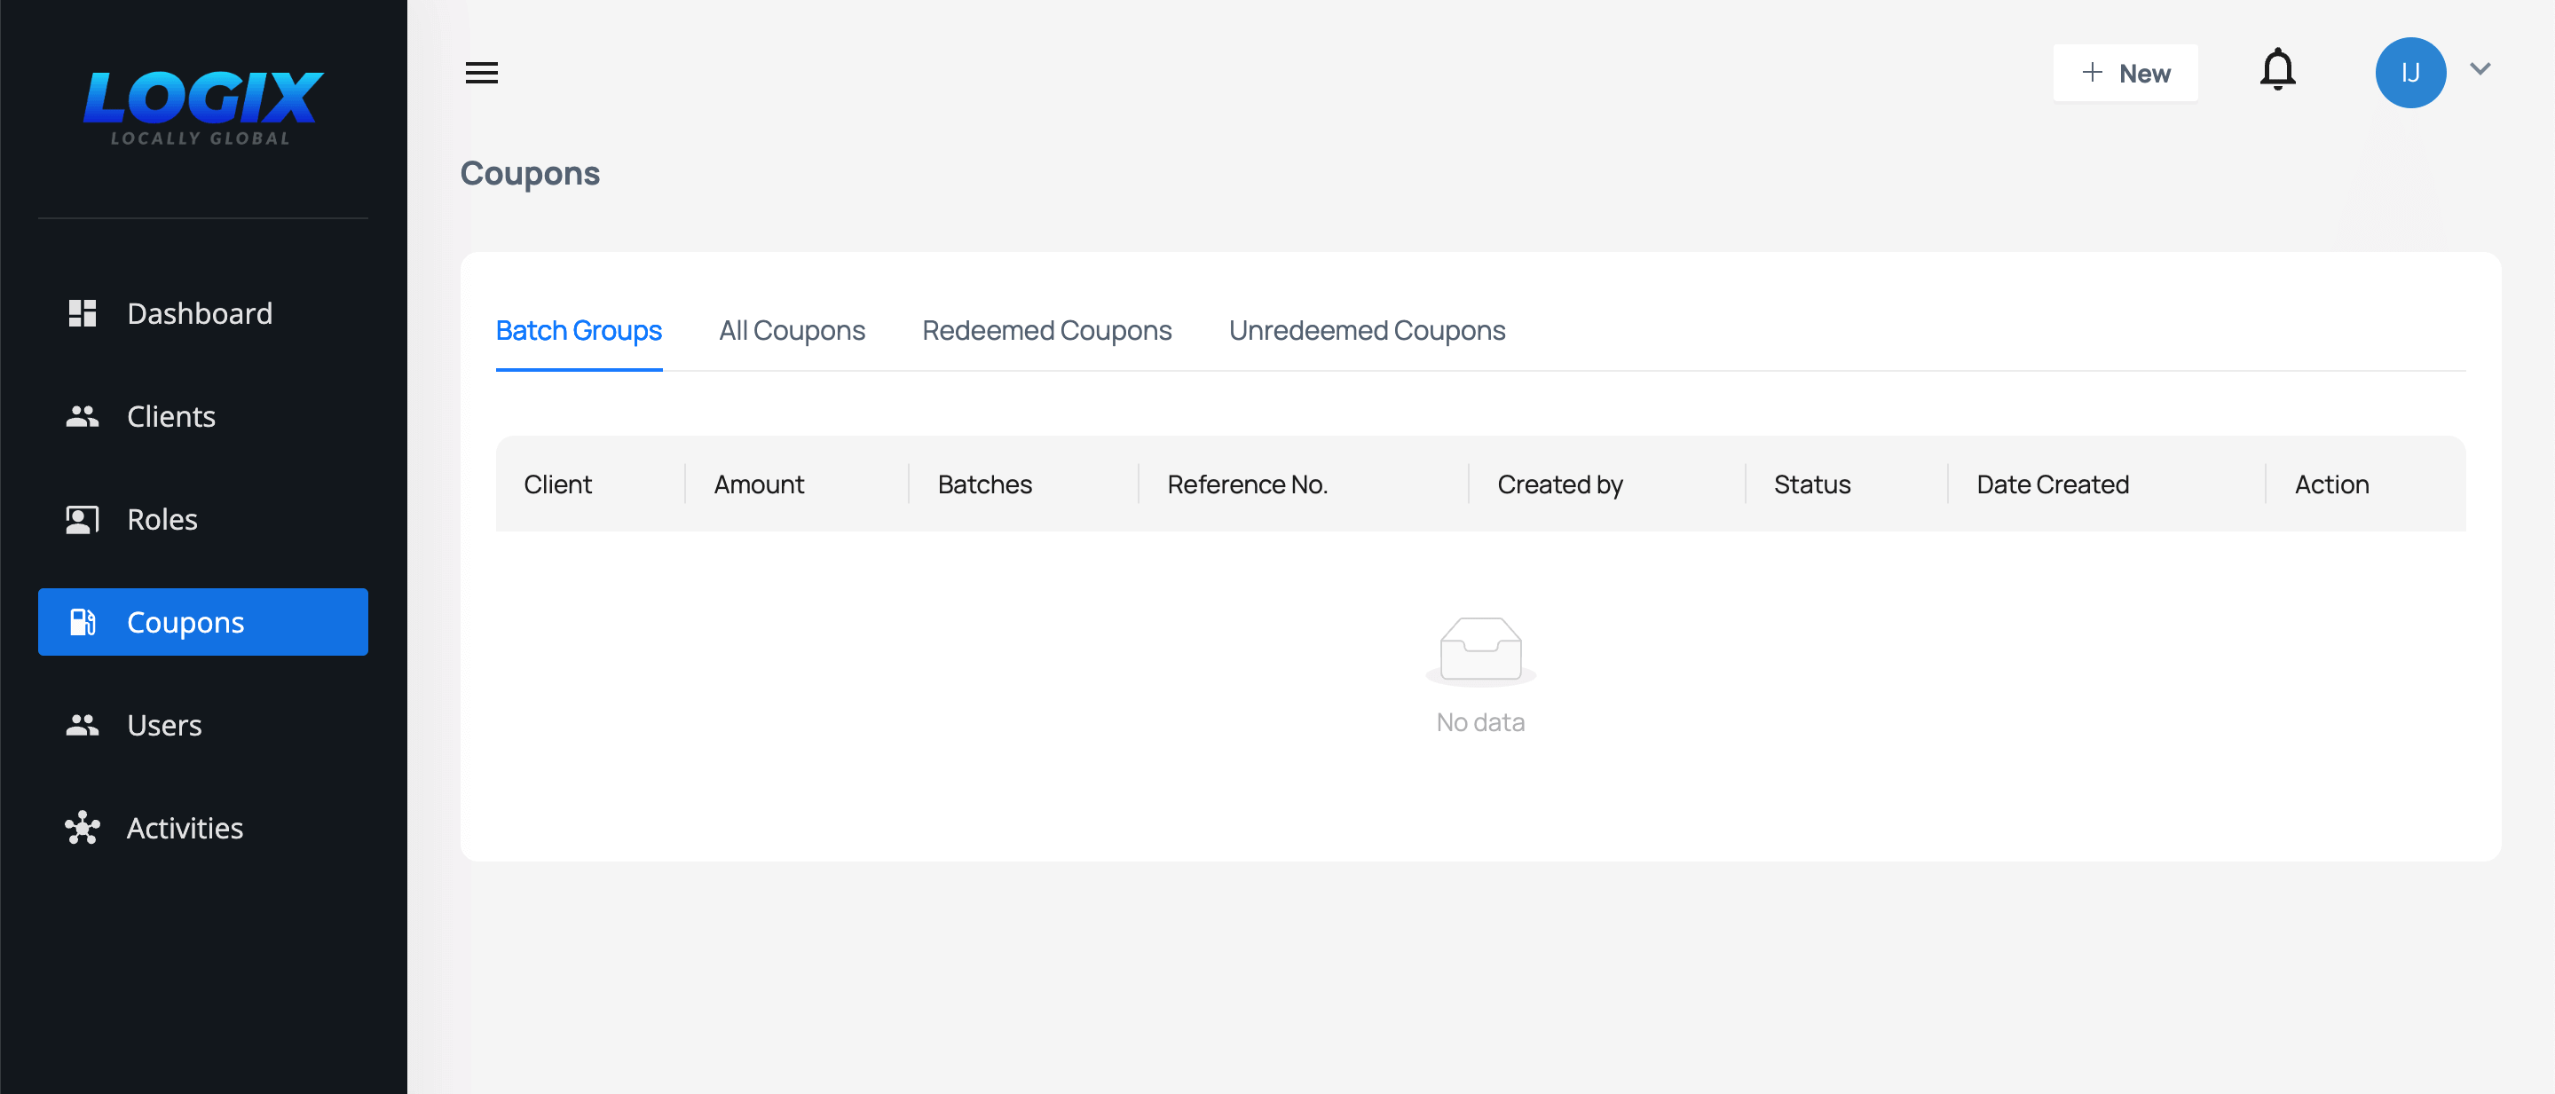Screen dimensions: 2555x1094
Task: Go to Clients in sidebar
Action: [170, 417]
